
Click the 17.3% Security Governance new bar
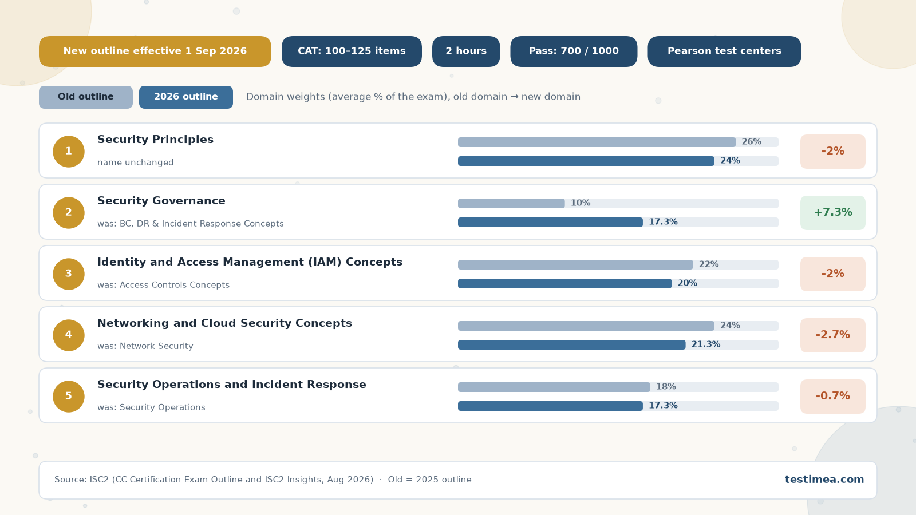(x=550, y=223)
